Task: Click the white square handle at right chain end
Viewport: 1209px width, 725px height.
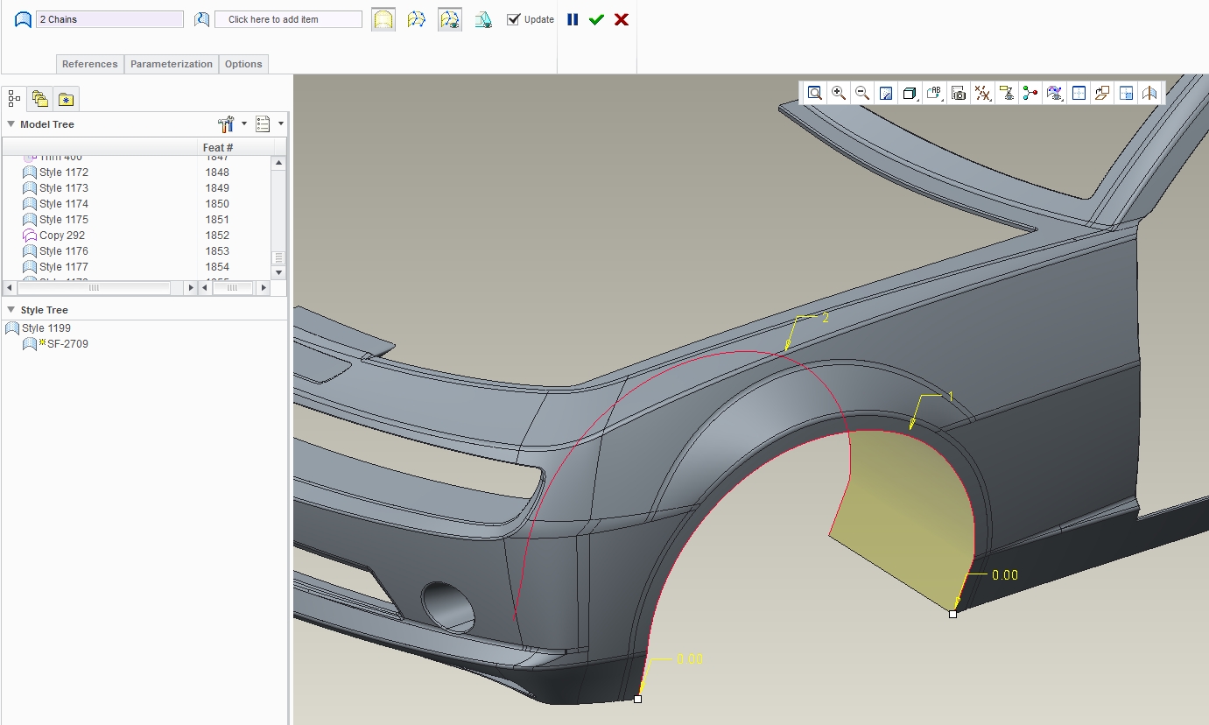Action: (952, 615)
